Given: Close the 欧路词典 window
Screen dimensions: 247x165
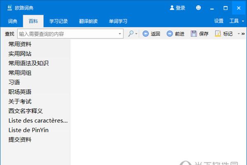Looking at the screenshot, I should [239, 8].
